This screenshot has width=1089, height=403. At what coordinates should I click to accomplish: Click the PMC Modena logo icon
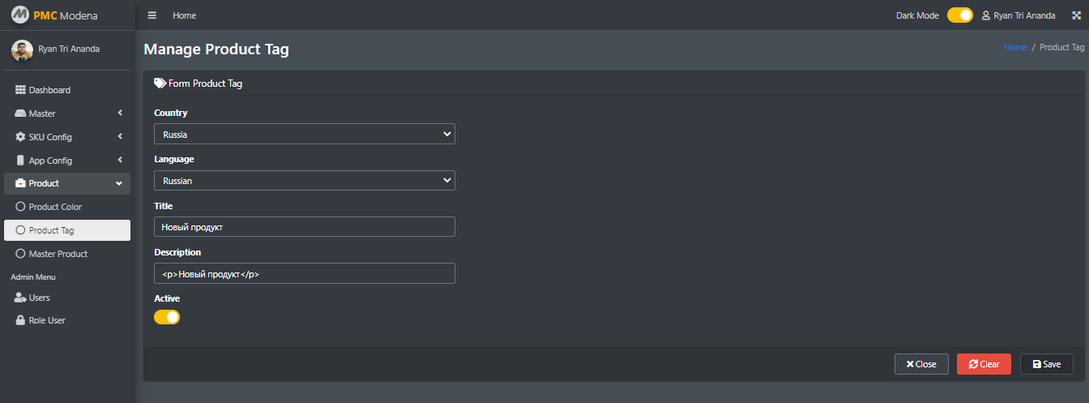coord(19,15)
